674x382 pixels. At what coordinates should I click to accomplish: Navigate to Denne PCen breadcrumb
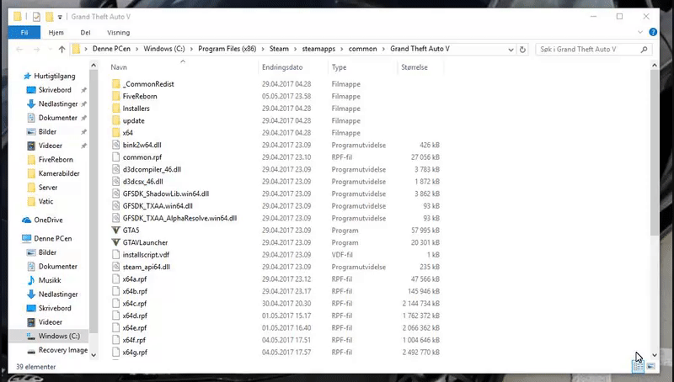tap(111, 49)
